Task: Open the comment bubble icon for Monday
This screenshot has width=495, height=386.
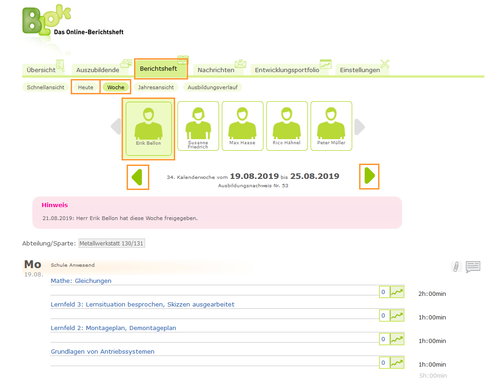Action: [x=473, y=266]
